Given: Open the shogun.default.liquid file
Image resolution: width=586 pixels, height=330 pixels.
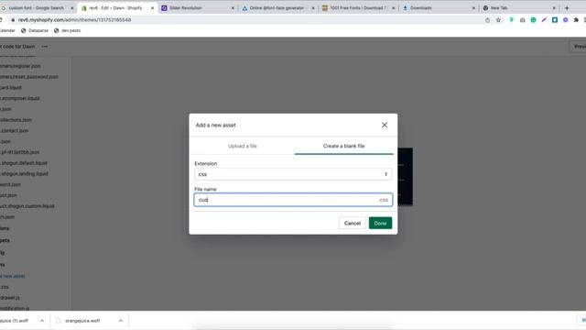Looking at the screenshot, I should coord(24,163).
